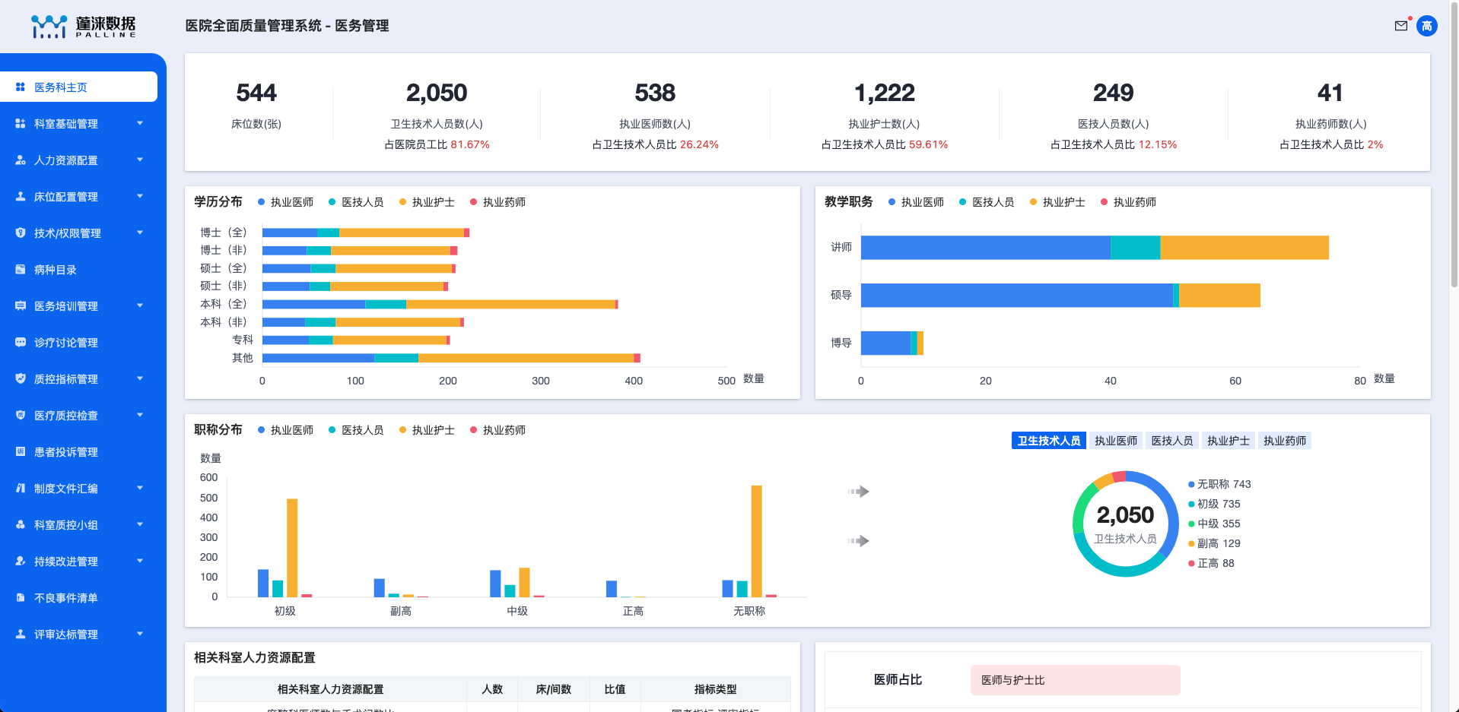The height and width of the screenshot is (712, 1459).
Task: Click the 医务培训管理 sidebar icon
Action: click(x=21, y=305)
